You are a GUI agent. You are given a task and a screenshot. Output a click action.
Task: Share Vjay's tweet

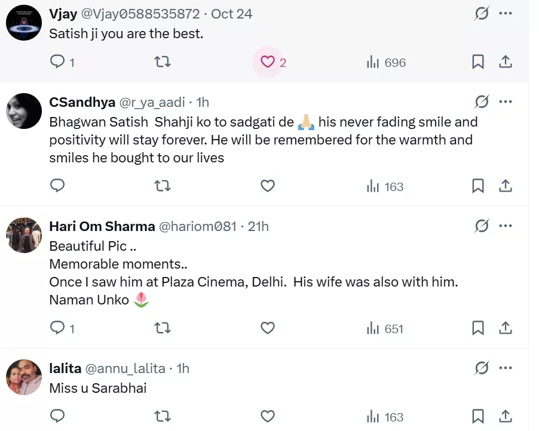[506, 61]
